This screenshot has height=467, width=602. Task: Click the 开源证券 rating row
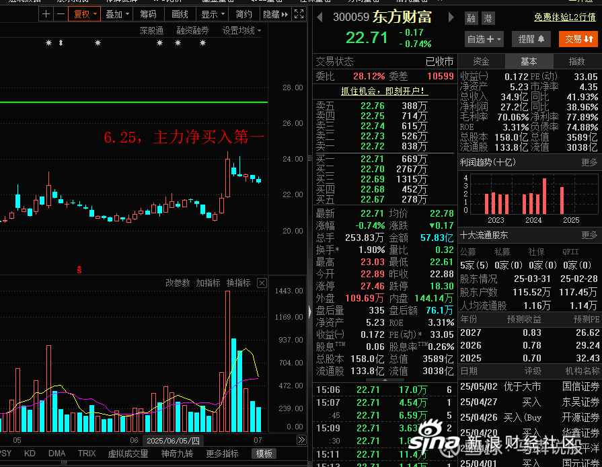(x=530, y=417)
